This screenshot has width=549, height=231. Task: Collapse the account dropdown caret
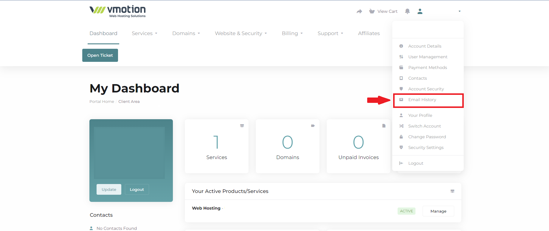[x=460, y=11]
